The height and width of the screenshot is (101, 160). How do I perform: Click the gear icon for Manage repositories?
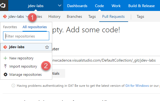pos(5,74)
